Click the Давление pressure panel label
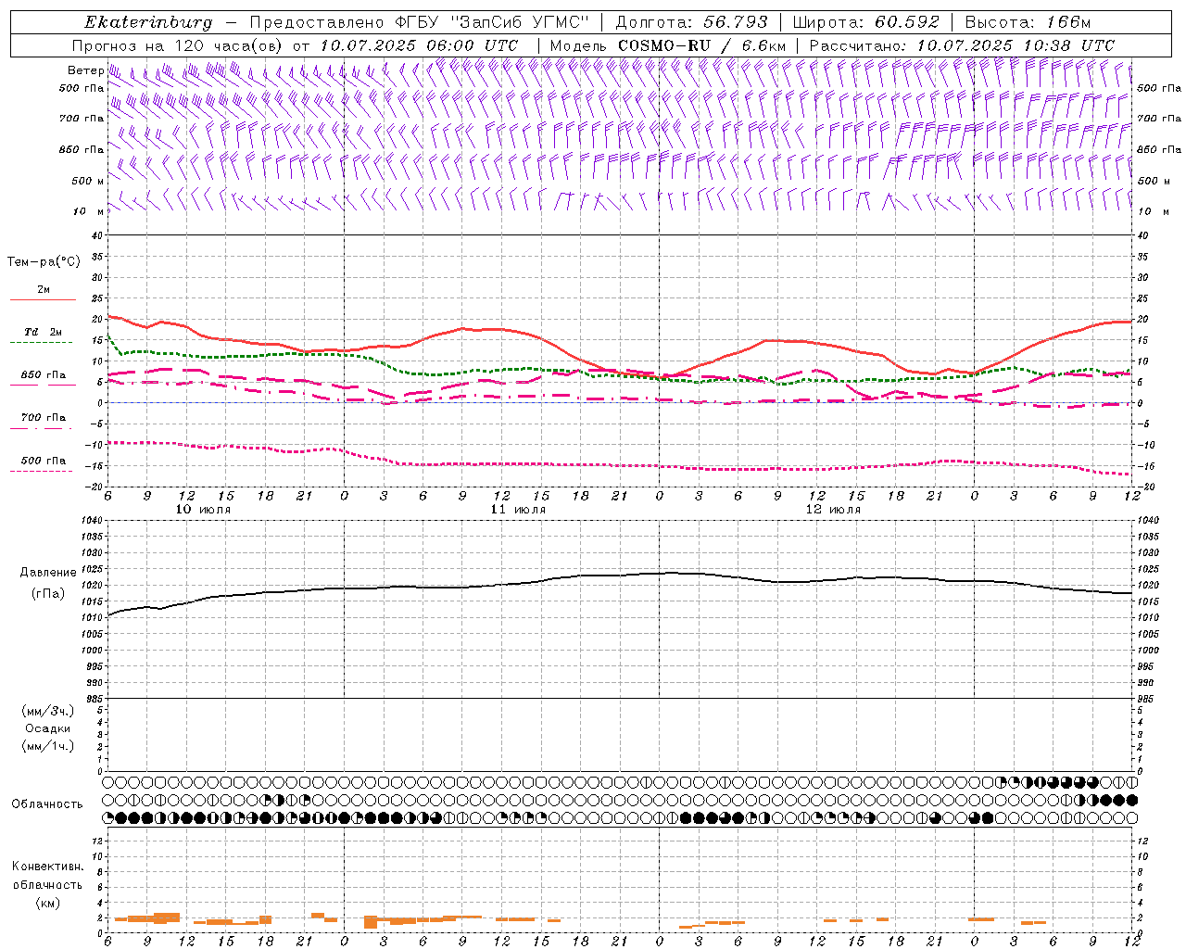 coord(48,573)
